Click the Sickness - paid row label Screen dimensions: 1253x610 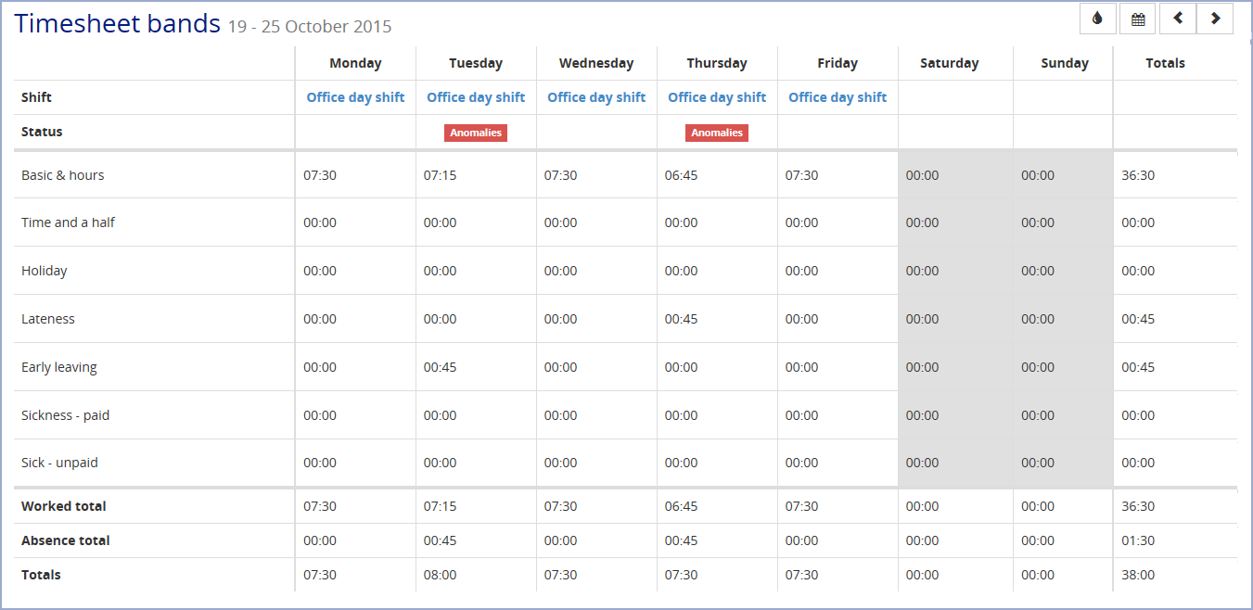(65, 415)
